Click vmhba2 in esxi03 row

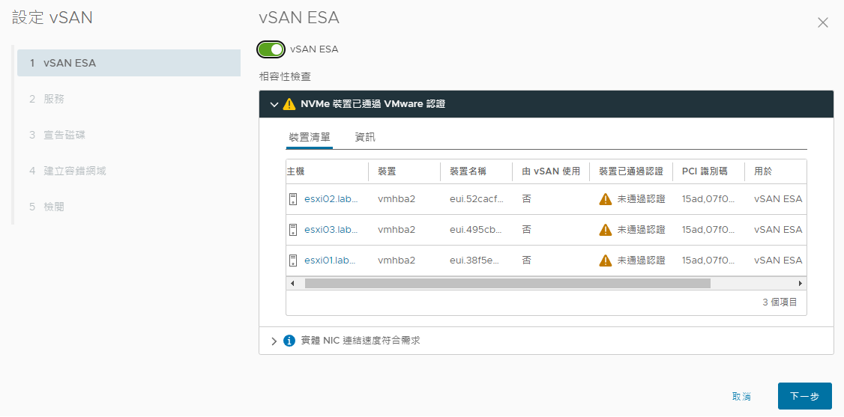coord(397,230)
